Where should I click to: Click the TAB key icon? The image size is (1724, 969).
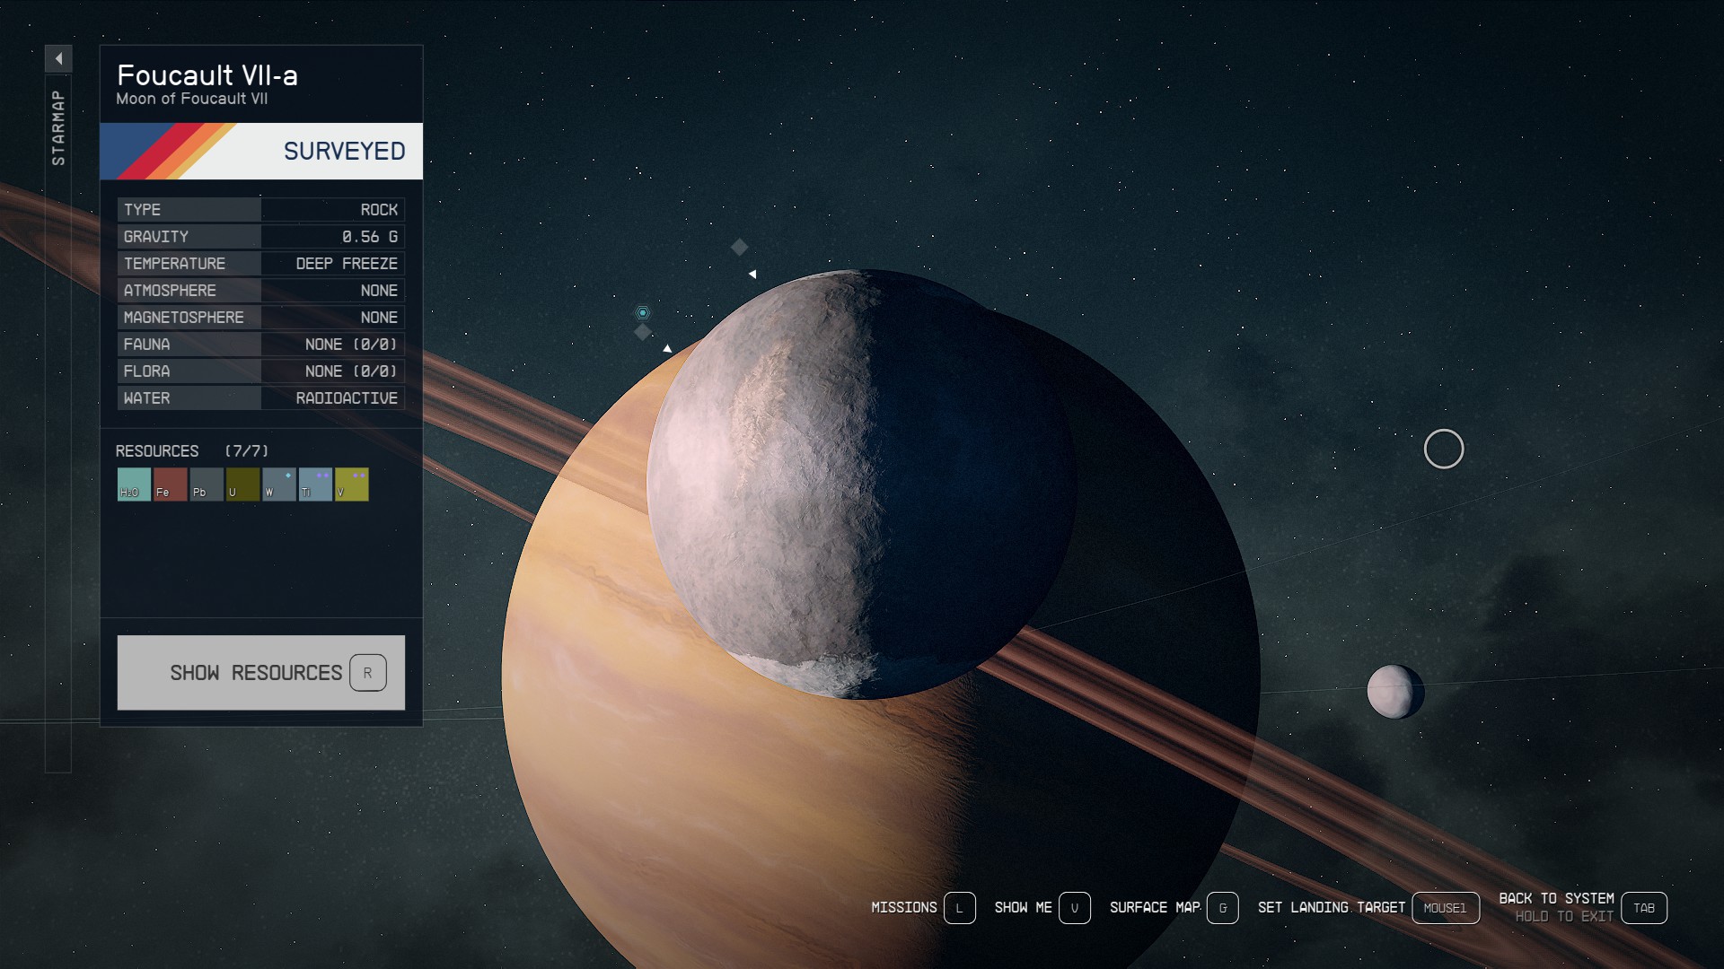pyautogui.click(x=1644, y=908)
